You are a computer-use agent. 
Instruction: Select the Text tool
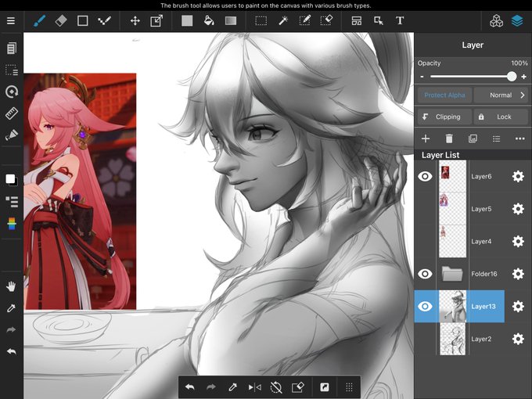(400, 20)
